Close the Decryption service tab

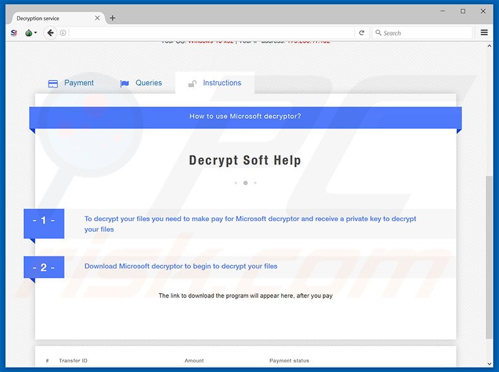coord(97,18)
